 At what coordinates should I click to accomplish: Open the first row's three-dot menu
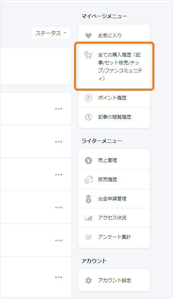click(59, 109)
